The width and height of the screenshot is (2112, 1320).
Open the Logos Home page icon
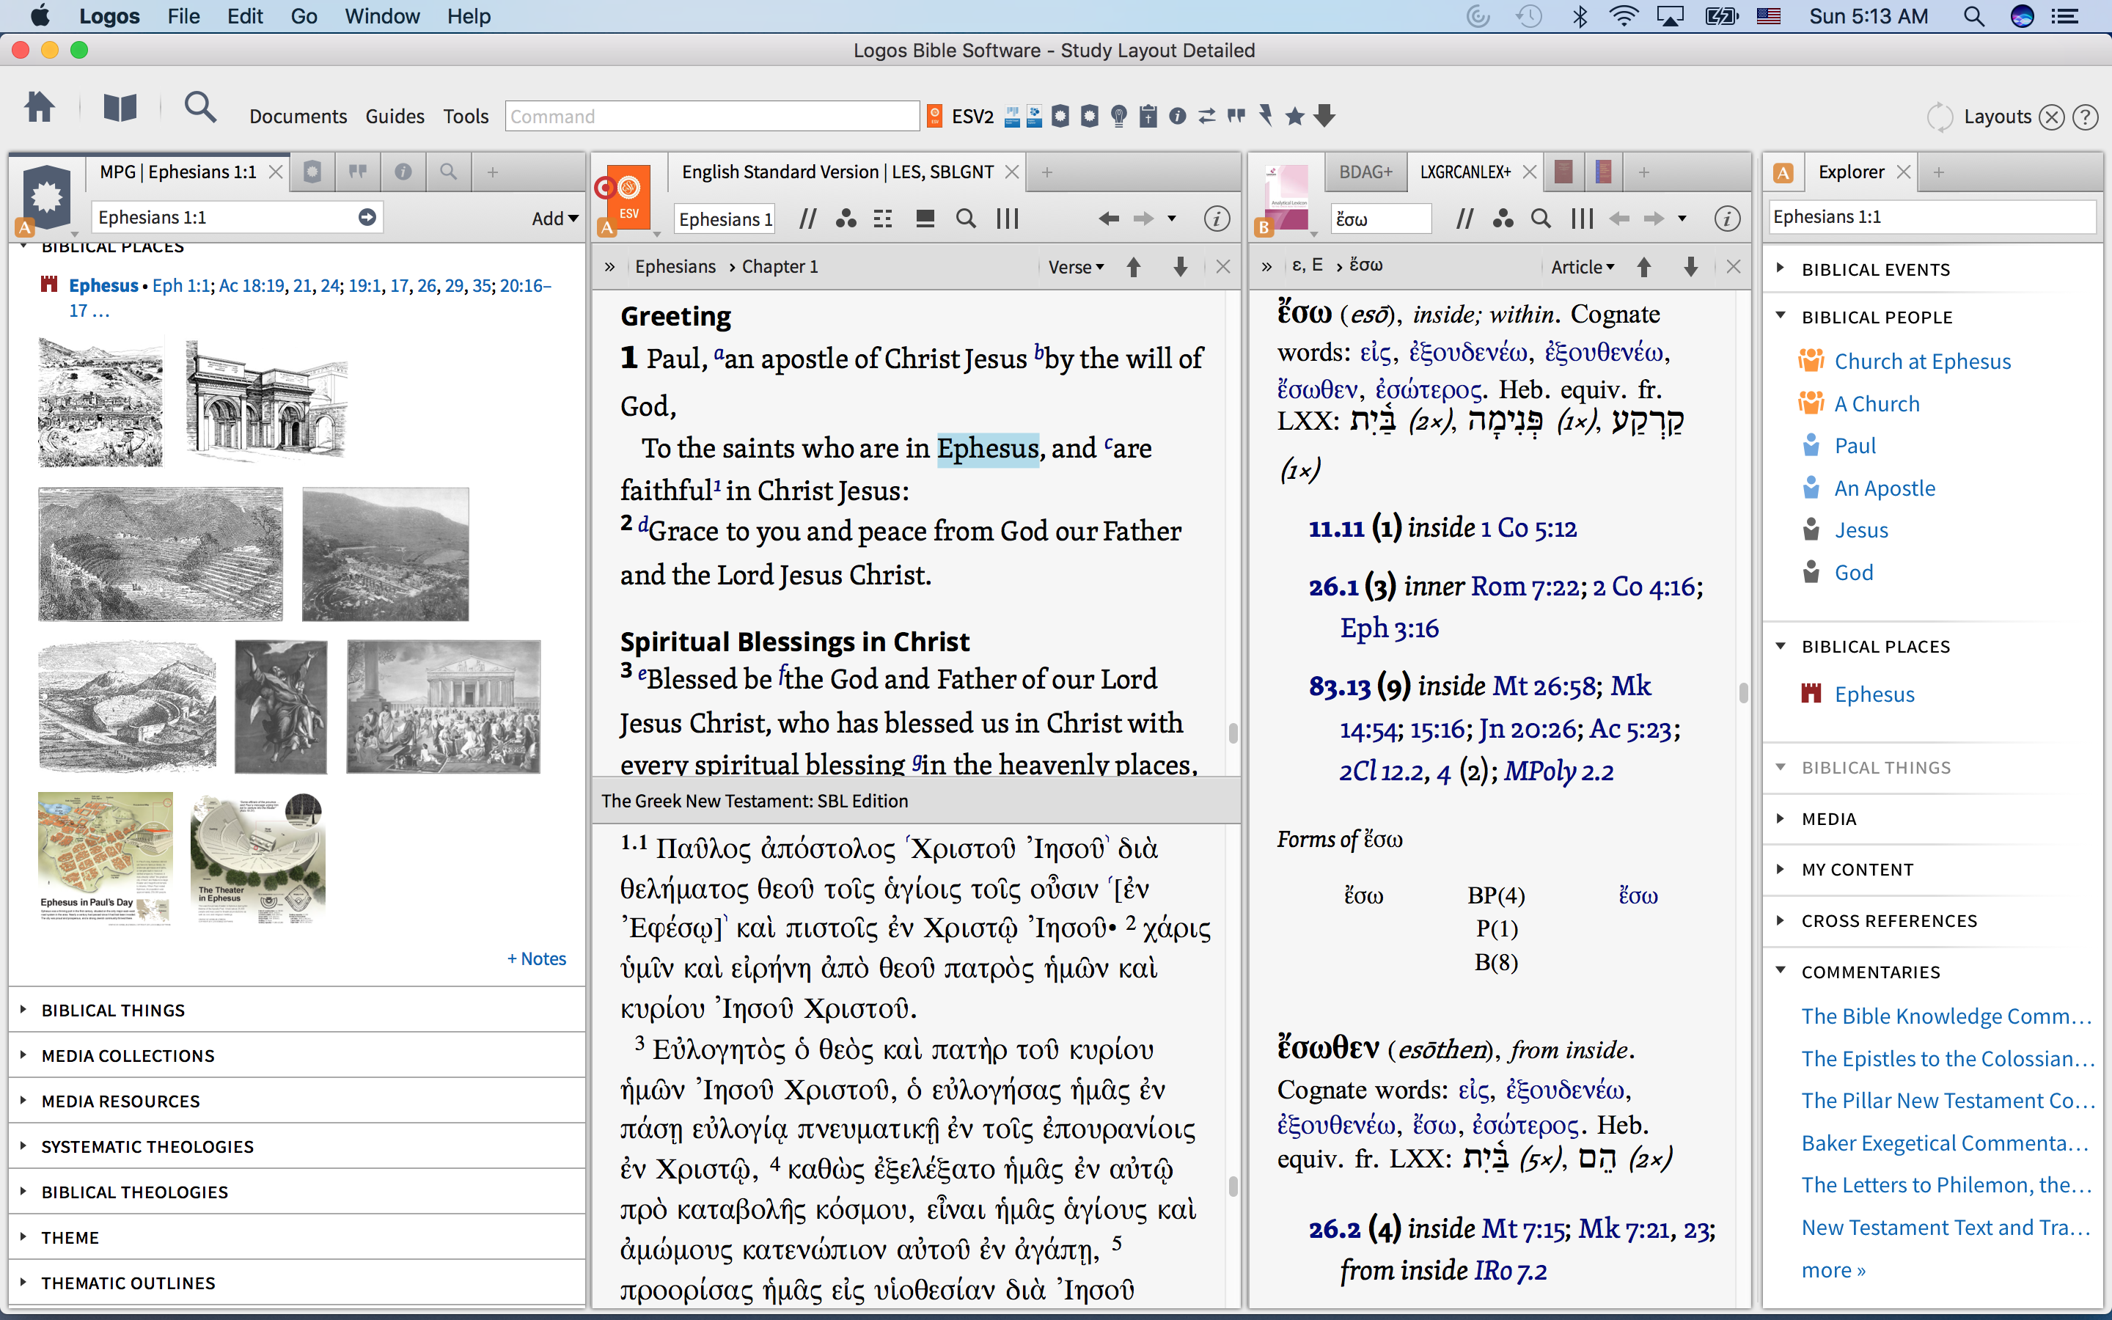(x=40, y=109)
